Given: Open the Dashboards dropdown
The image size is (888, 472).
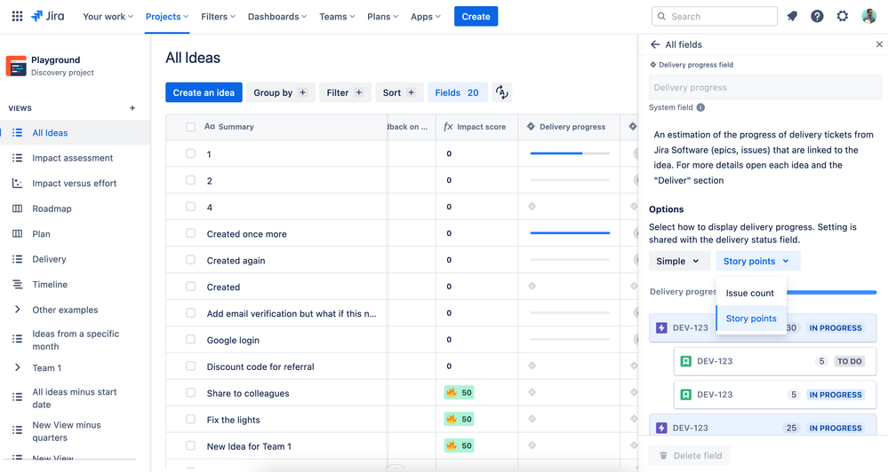Looking at the screenshot, I should (x=277, y=16).
